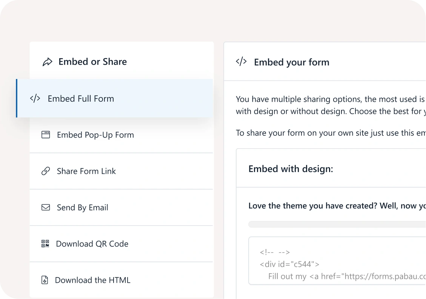
Task: Click the chain link icon for Share Form Link
Action: point(46,171)
